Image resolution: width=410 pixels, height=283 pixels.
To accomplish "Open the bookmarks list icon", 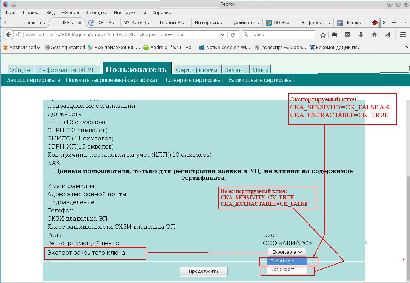I will tap(334, 35).
